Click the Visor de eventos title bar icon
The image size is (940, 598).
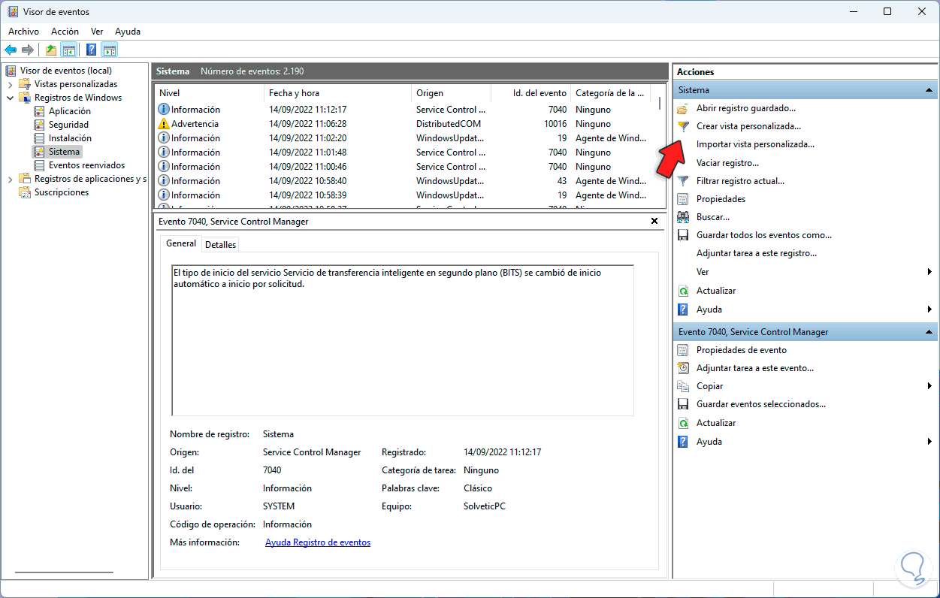(x=13, y=12)
